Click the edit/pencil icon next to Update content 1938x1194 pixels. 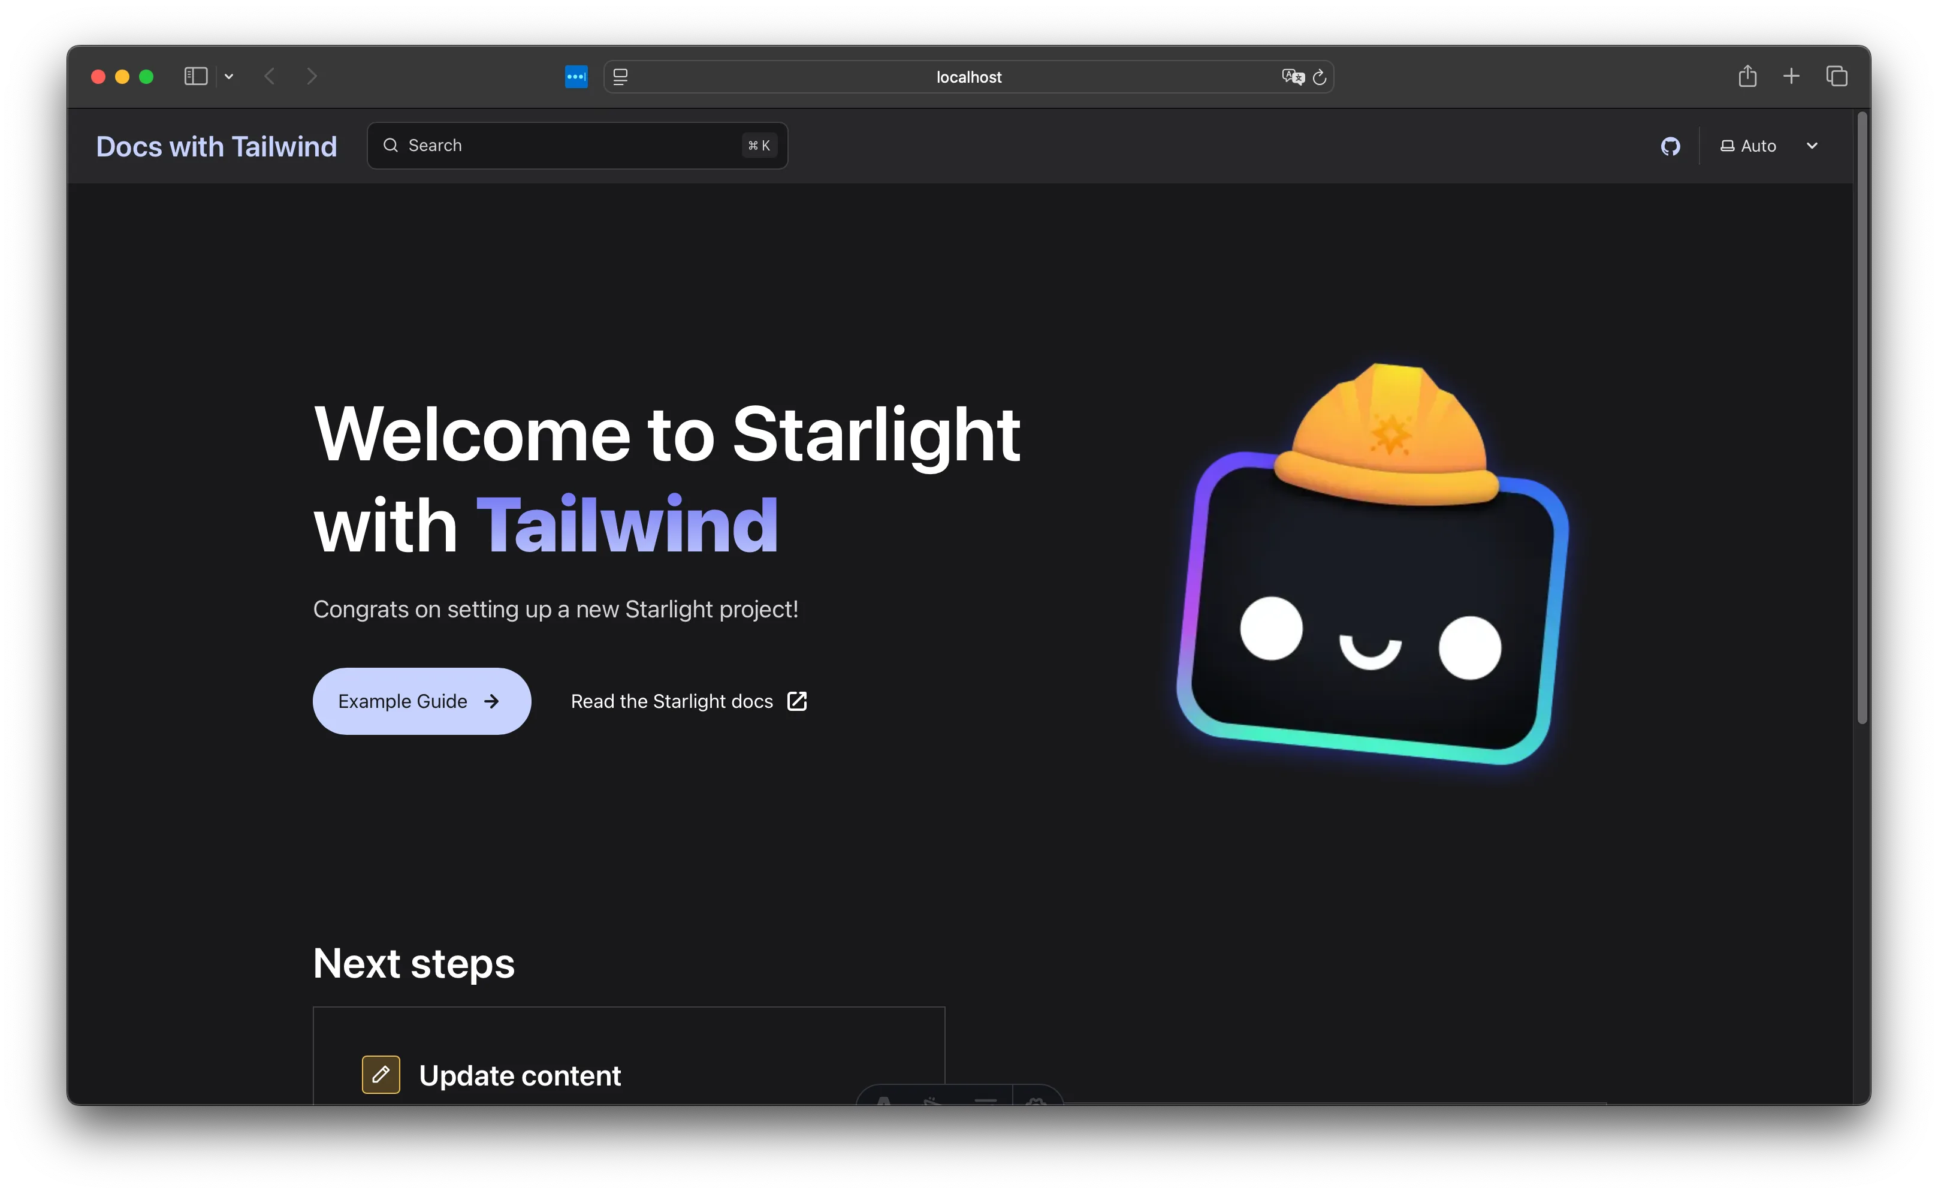[x=381, y=1074]
